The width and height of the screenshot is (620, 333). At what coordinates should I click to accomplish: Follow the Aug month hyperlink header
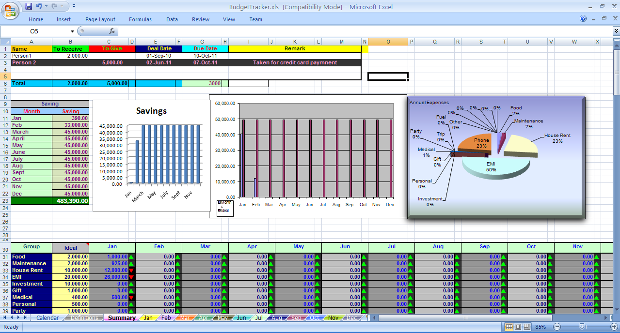[x=438, y=247]
